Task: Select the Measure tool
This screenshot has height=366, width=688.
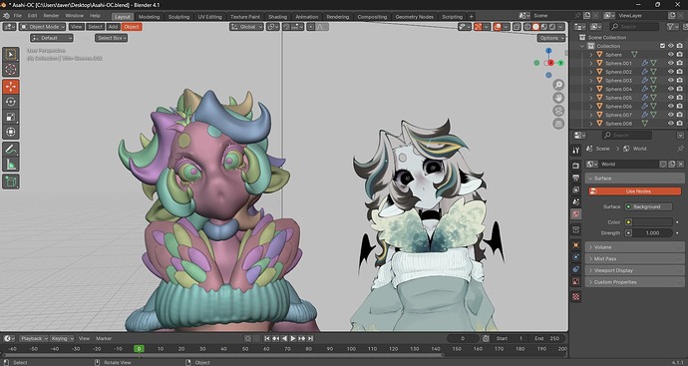Action: [11, 165]
